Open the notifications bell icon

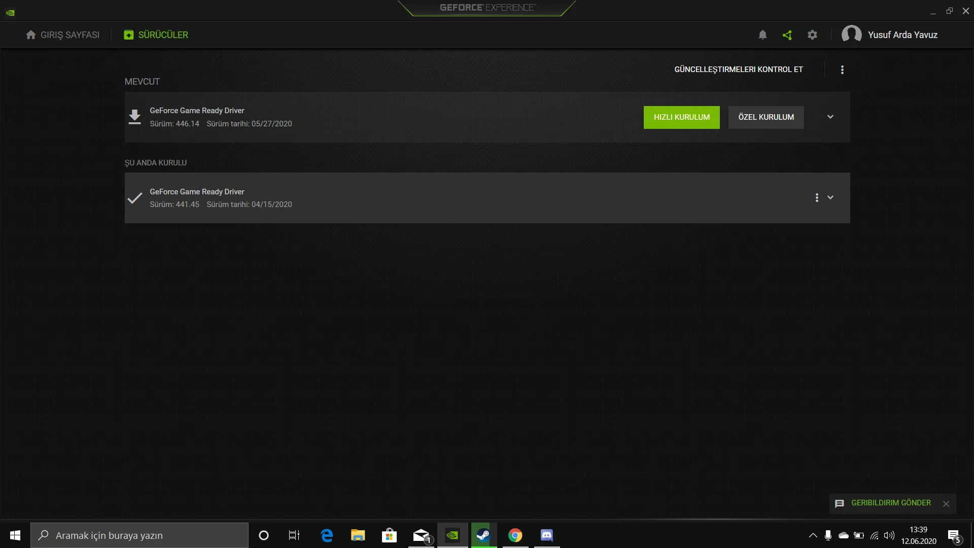(x=762, y=35)
